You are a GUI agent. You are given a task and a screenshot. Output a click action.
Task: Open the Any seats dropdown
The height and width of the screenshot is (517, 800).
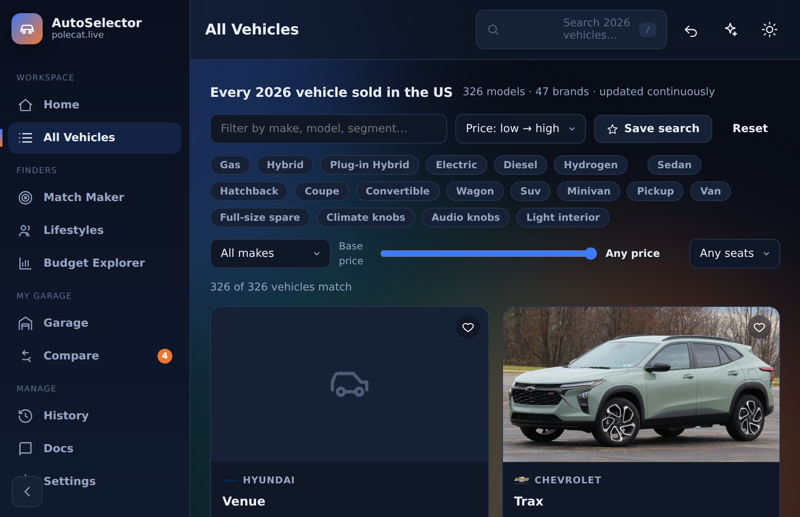pos(735,254)
